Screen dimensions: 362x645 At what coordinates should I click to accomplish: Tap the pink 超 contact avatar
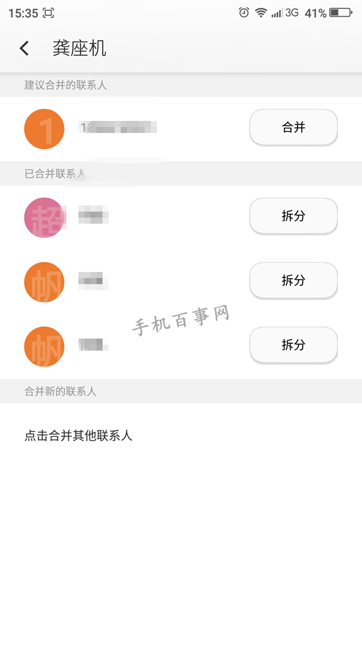[x=43, y=216]
